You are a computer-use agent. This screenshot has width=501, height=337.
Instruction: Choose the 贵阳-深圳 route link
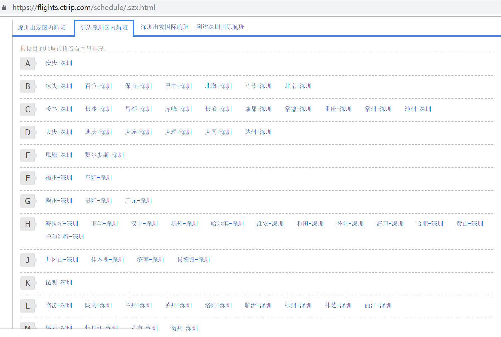pyautogui.click(x=98, y=201)
